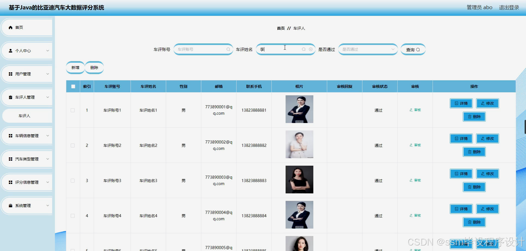Click 删除 for row 车评账号3
This screenshot has height=251, width=526.
point(474,187)
